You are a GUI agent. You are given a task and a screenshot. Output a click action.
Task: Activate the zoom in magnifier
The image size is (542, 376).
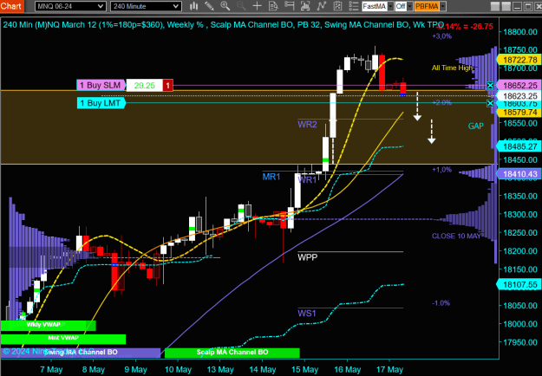point(225,6)
